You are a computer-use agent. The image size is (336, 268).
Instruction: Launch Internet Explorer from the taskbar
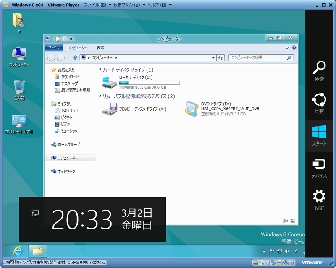[18, 251]
